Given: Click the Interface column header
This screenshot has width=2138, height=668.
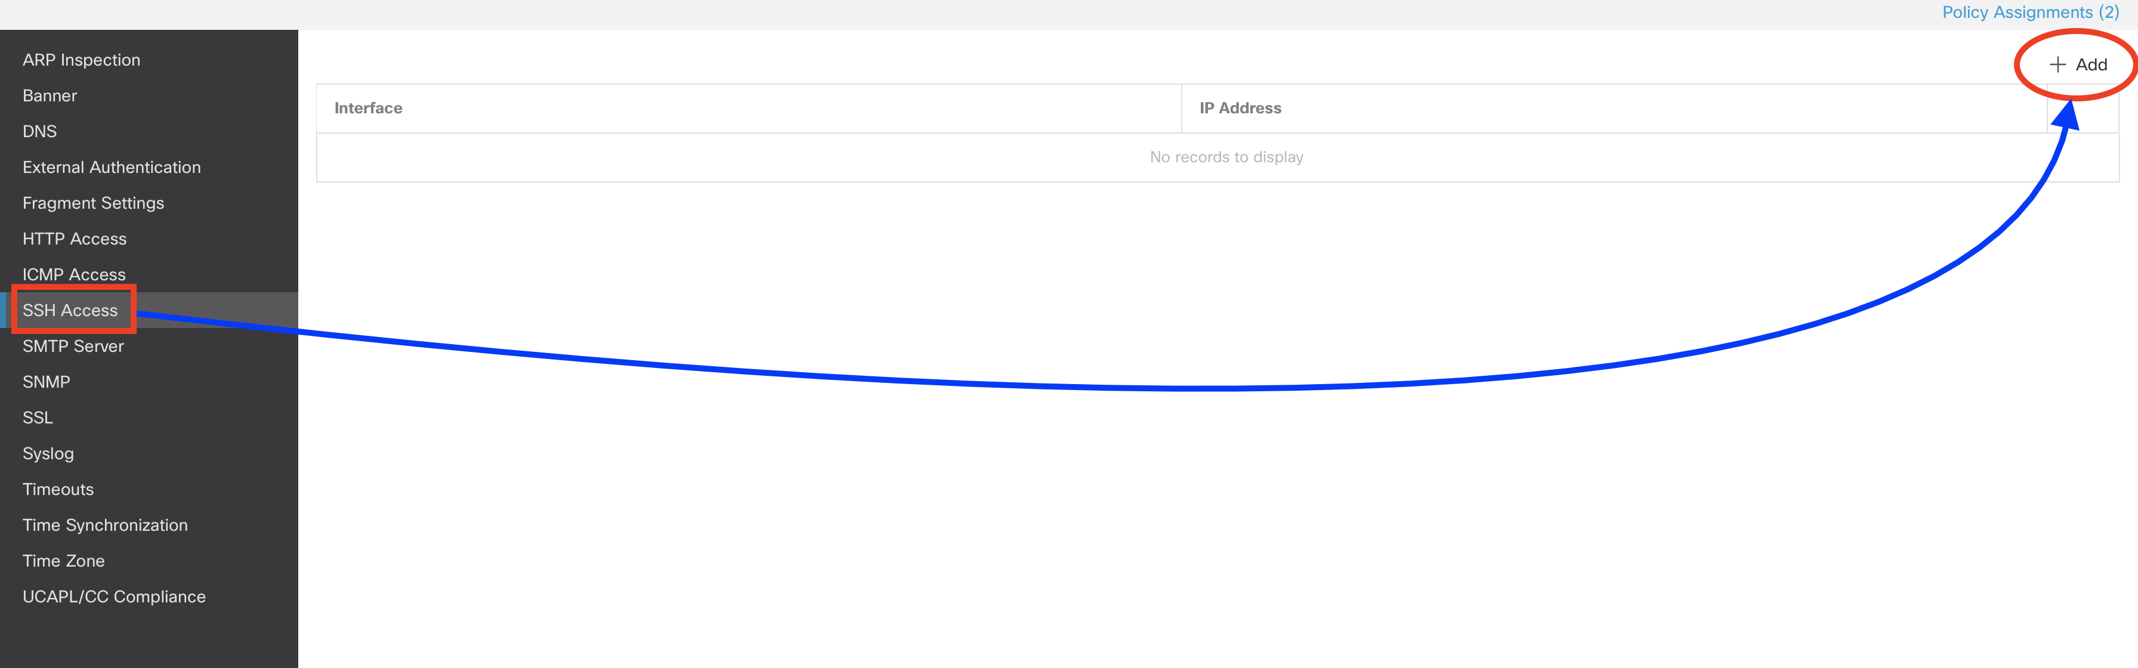Looking at the screenshot, I should (x=749, y=108).
